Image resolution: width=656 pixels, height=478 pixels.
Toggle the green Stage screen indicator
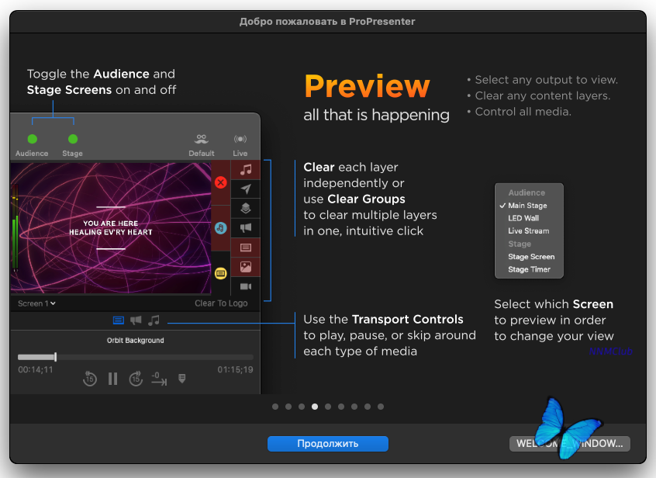pos(73,139)
